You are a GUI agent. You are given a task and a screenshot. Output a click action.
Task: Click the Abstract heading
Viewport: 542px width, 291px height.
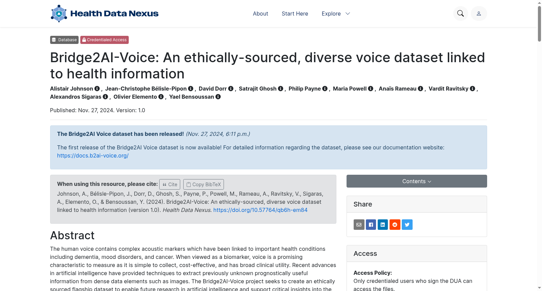click(72, 236)
